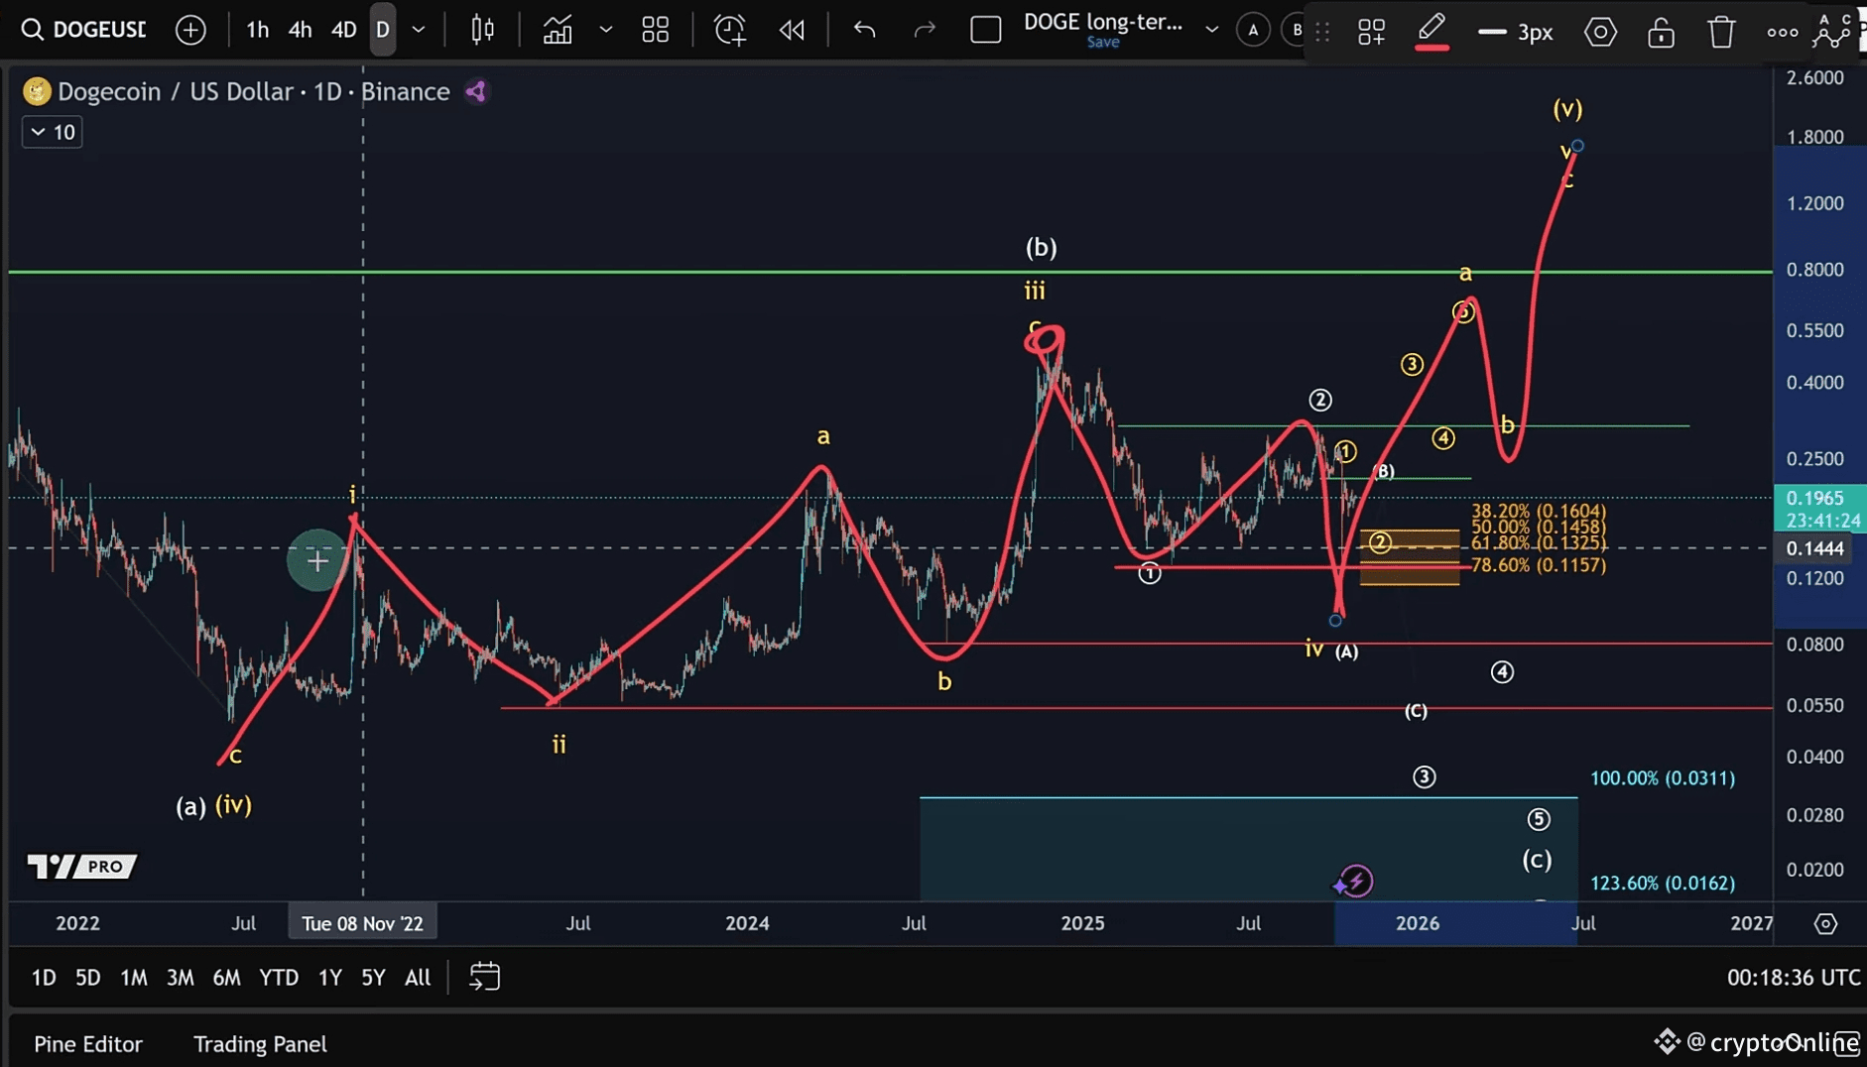Click the Tue 08 Nov '22 date label

coord(362,923)
